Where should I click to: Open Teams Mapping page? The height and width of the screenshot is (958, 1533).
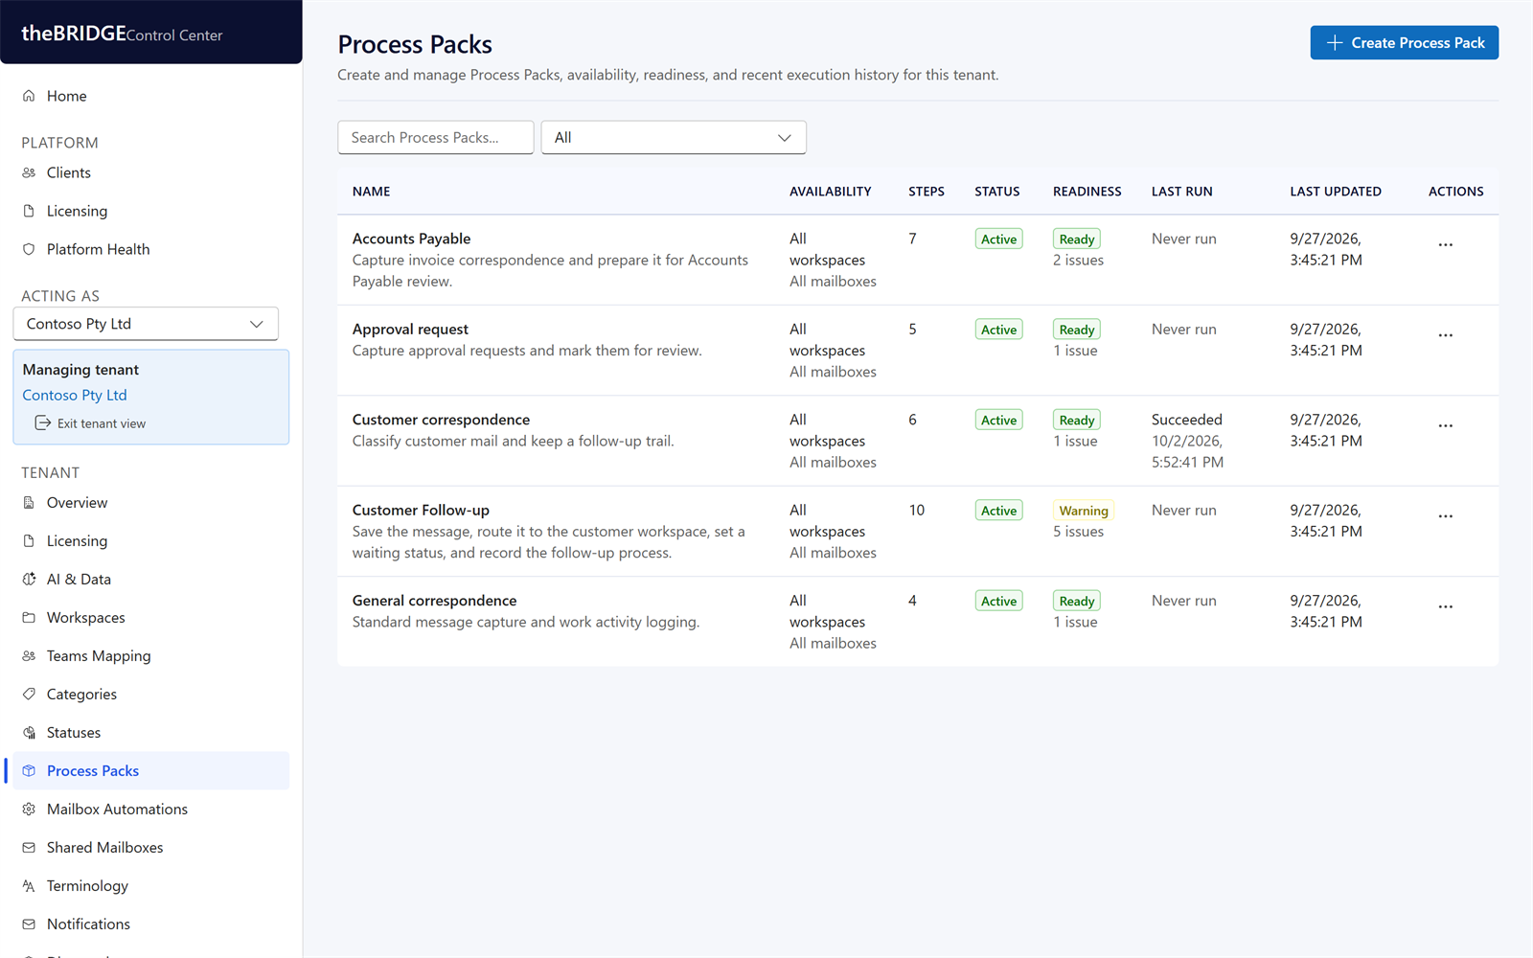tap(151, 655)
